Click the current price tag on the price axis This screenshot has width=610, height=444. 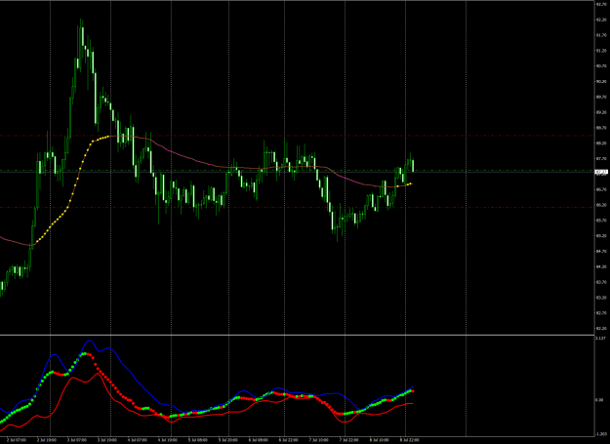[x=601, y=172]
